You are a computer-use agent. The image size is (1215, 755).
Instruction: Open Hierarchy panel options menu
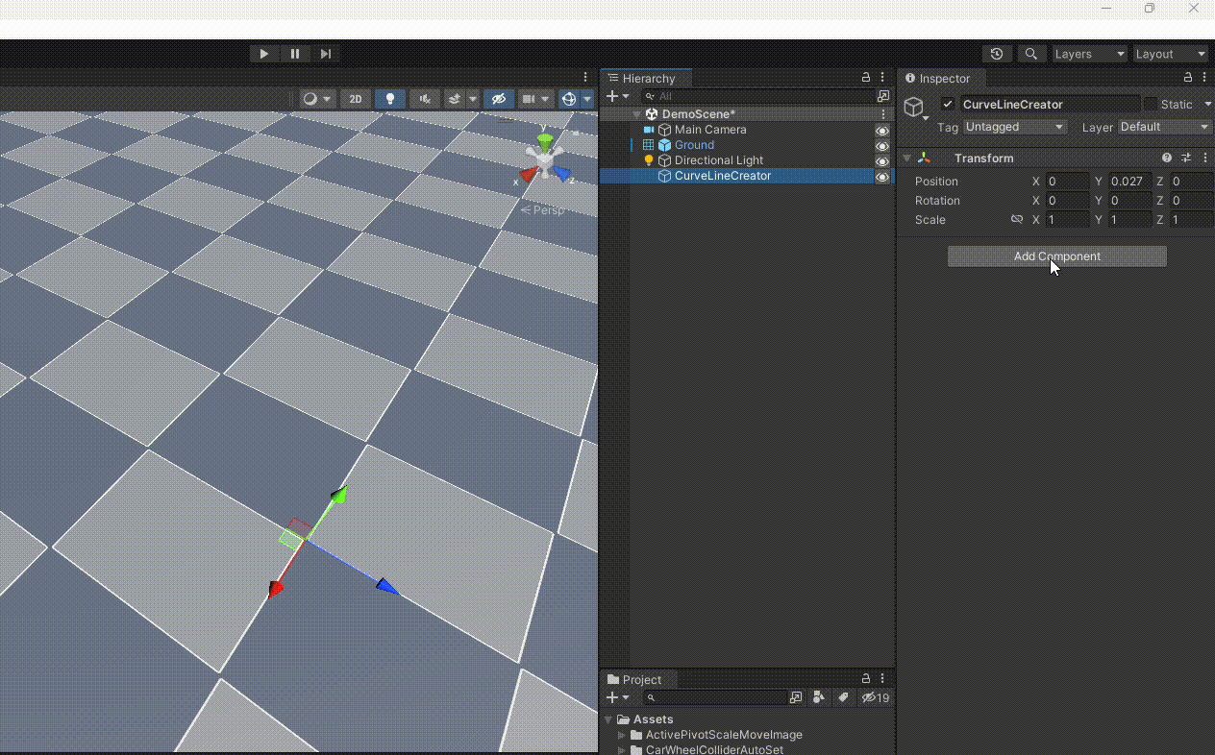(x=883, y=78)
